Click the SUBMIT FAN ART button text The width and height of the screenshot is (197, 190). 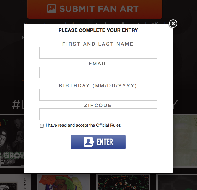[99, 9]
